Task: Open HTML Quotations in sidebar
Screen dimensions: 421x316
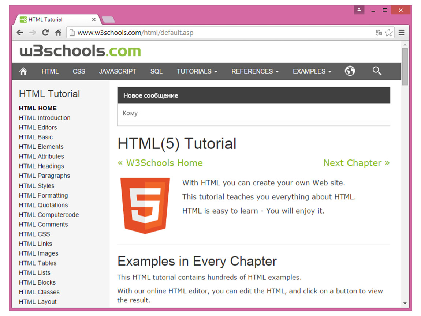Action: pyautogui.click(x=43, y=205)
